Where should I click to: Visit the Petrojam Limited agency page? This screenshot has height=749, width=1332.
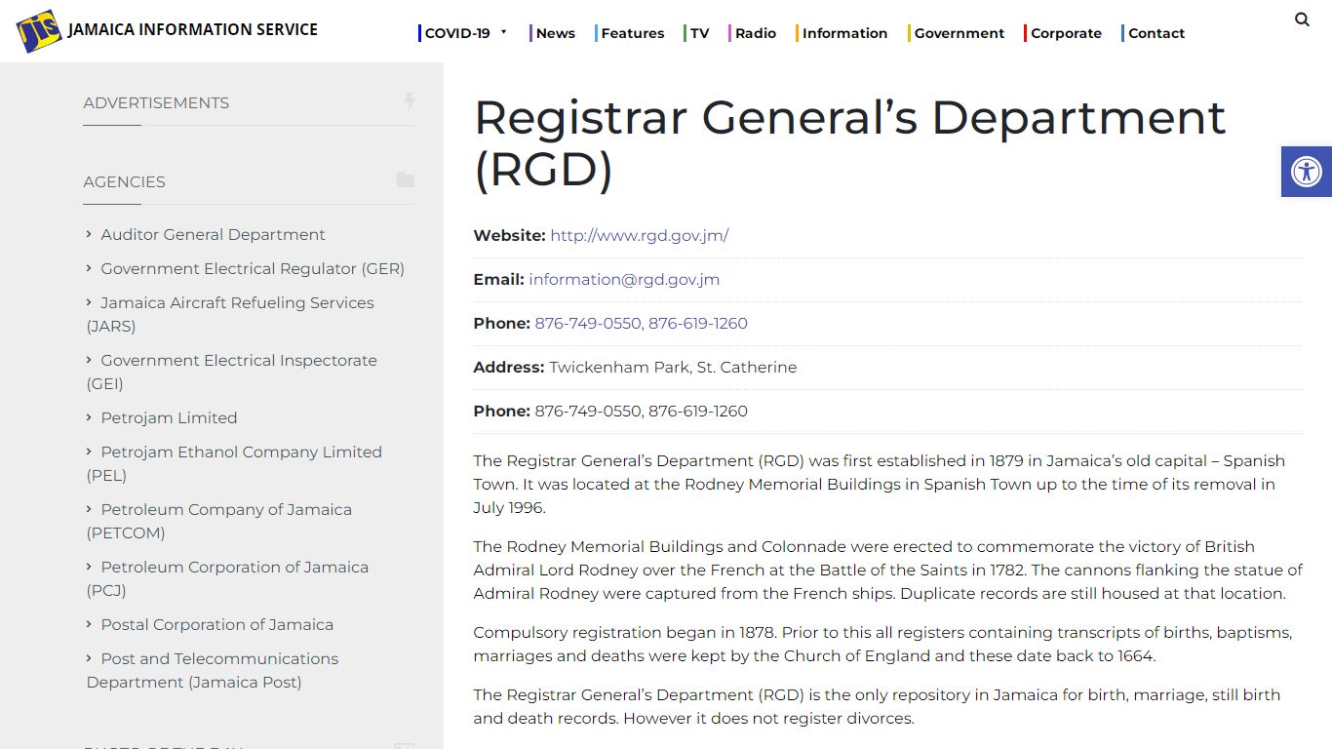coord(169,417)
